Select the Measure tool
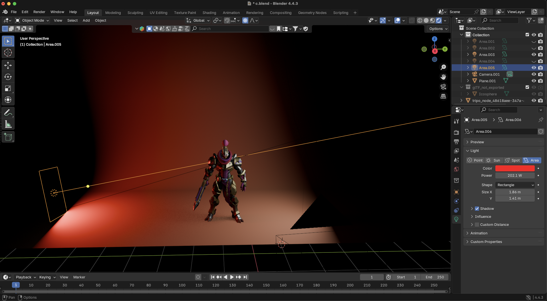 tap(8, 124)
